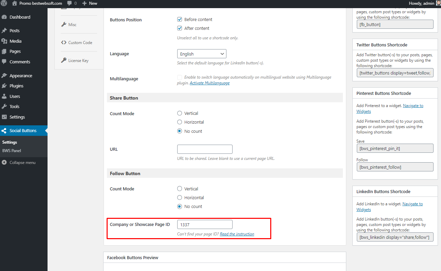Open the Users menu item
Viewport: 441px width, 271px height.
pyautogui.click(x=24, y=96)
